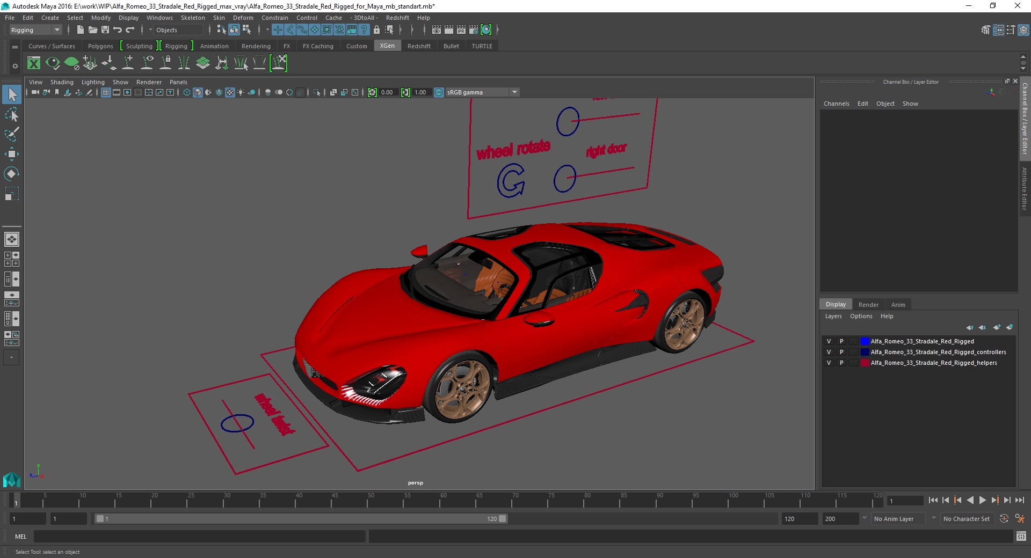Image resolution: width=1031 pixels, height=558 pixels.
Task: Open the shelf options gear menu
Action: tap(15, 66)
